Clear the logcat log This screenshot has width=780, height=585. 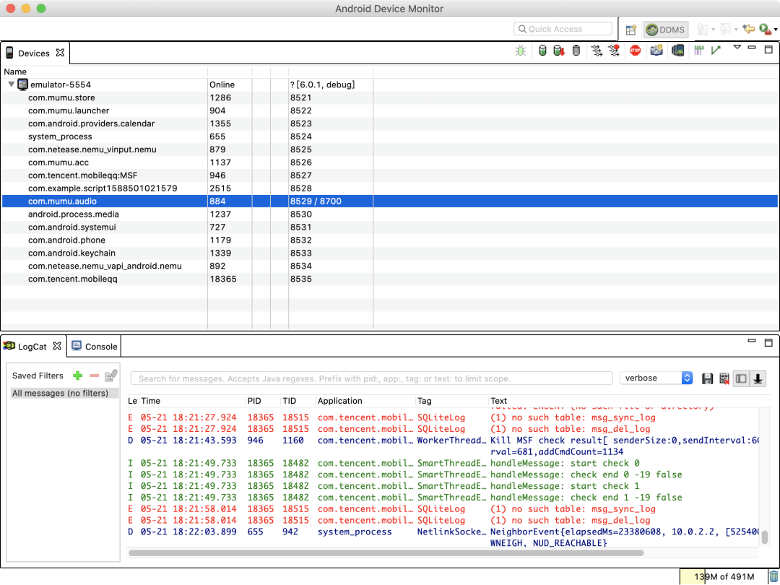(x=724, y=378)
